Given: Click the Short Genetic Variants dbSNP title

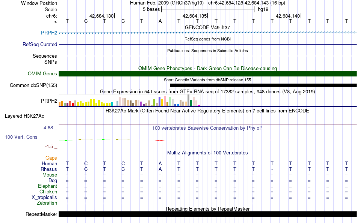Looking at the screenshot, I should point(207,80).
